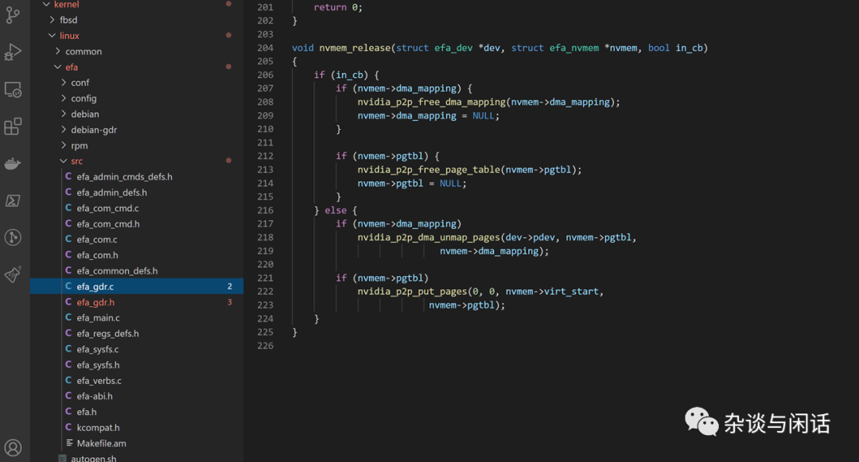Click nvidia_p2p_put_pages call
859x462 pixels.
413,292
